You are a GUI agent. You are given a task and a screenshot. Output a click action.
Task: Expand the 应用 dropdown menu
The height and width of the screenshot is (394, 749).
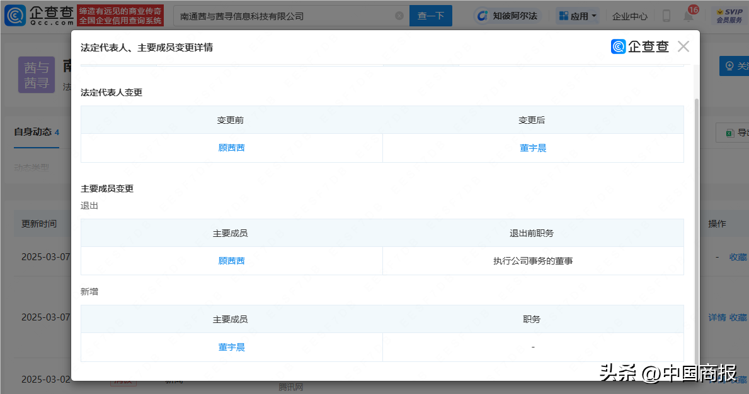click(578, 16)
